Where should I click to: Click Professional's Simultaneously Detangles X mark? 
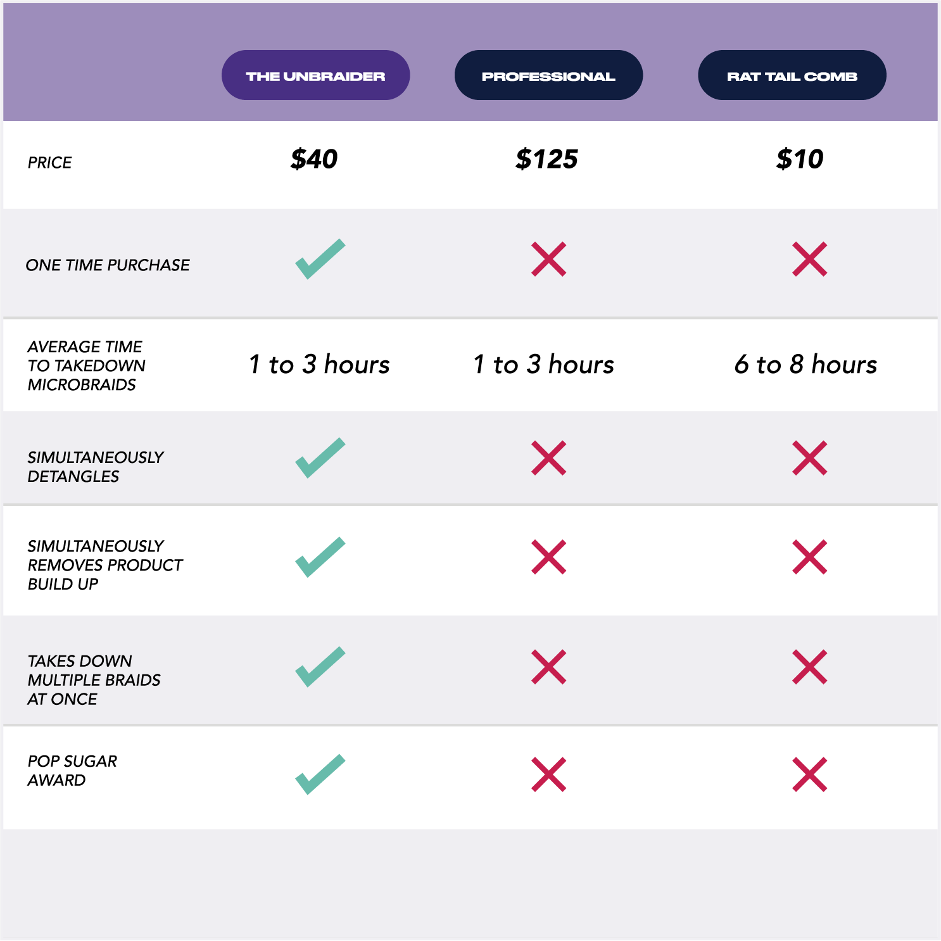(548, 458)
